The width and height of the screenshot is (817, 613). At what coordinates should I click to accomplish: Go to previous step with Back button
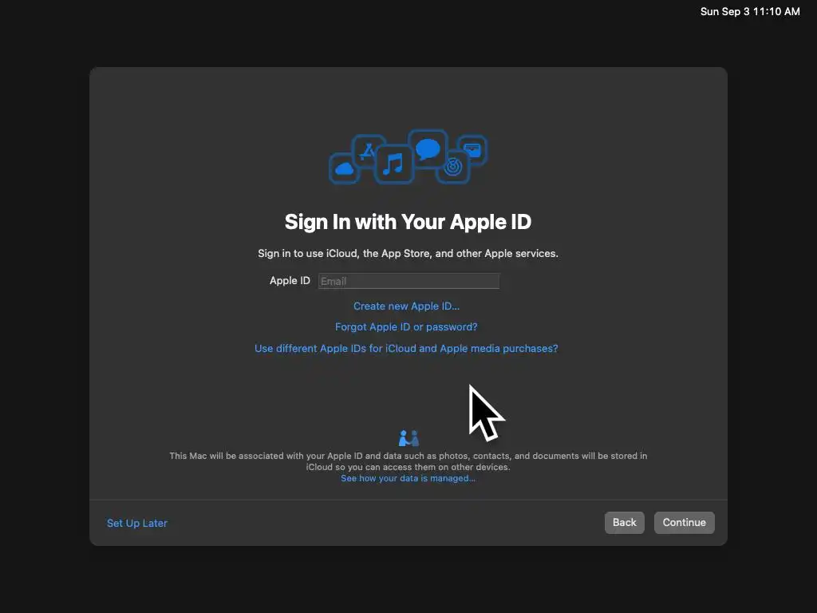click(x=624, y=522)
